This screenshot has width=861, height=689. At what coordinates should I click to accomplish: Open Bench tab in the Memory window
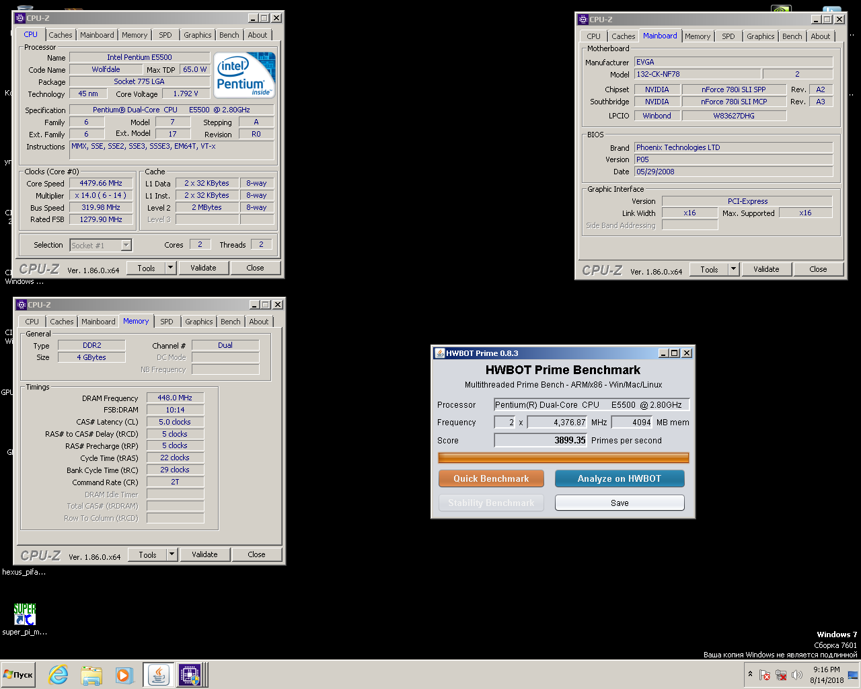tap(231, 322)
